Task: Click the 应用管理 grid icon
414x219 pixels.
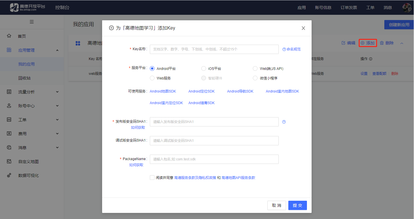Action: [9, 50]
